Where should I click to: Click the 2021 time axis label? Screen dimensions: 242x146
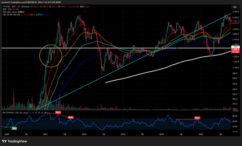click(x=45, y=134)
